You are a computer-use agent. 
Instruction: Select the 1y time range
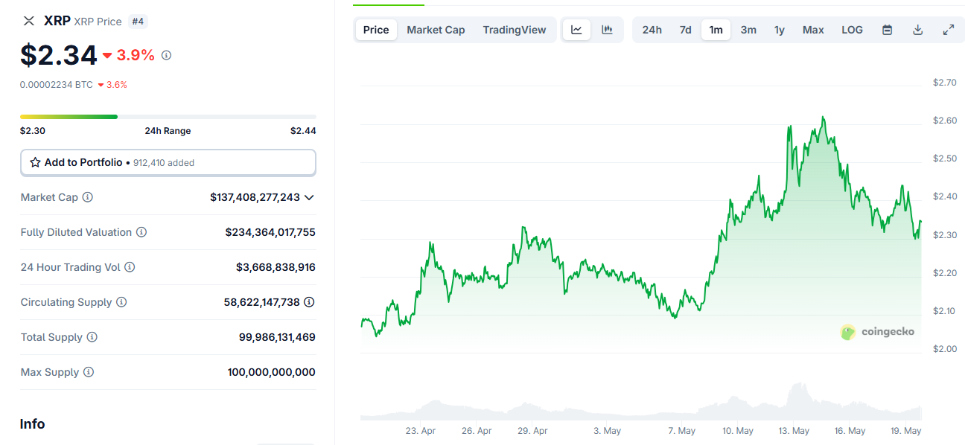779,30
